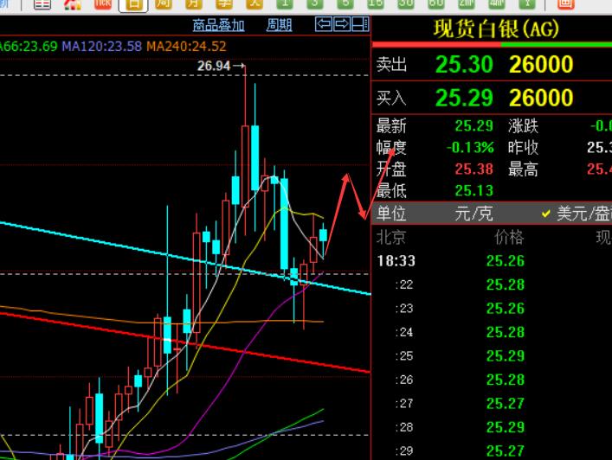Switch to the weekly 周 period icon
The width and height of the screenshot is (612, 460).
pyautogui.click(x=163, y=4)
